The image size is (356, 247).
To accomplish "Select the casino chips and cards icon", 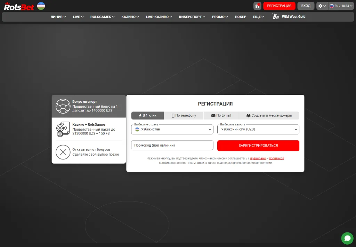I will coord(63,129).
